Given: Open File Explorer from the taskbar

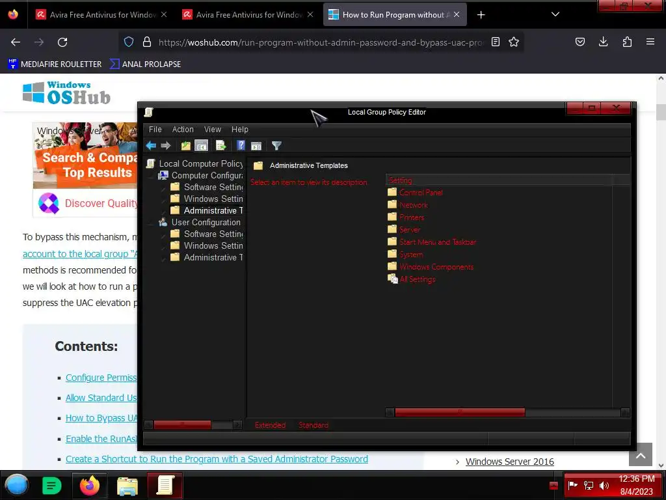Looking at the screenshot, I should pos(127,486).
